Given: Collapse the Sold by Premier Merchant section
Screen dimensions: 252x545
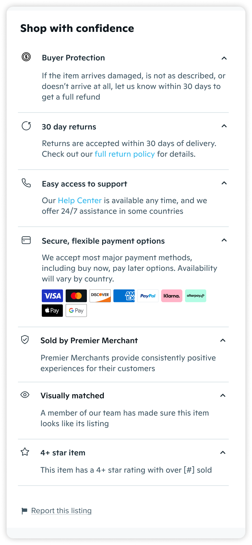Looking at the screenshot, I should pyautogui.click(x=223, y=341).
